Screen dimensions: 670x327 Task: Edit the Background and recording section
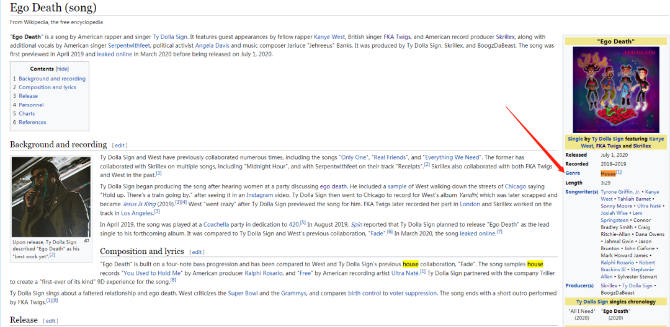tap(120, 146)
